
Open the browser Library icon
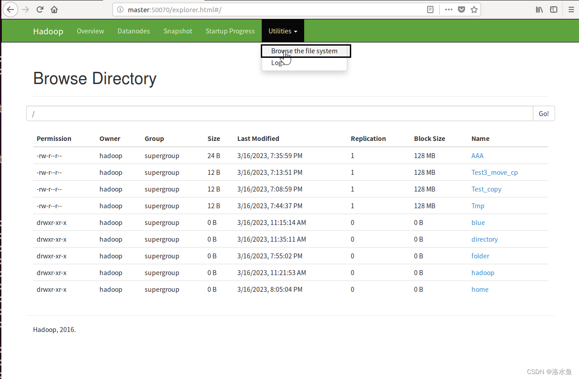pos(539,9)
